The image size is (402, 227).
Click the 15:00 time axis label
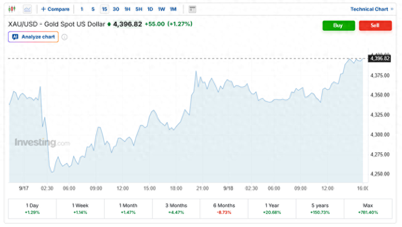(x=149, y=189)
